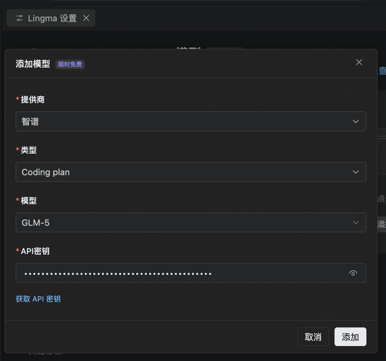Confirm with the 添加 button
The image size is (386, 361).
[x=350, y=337]
